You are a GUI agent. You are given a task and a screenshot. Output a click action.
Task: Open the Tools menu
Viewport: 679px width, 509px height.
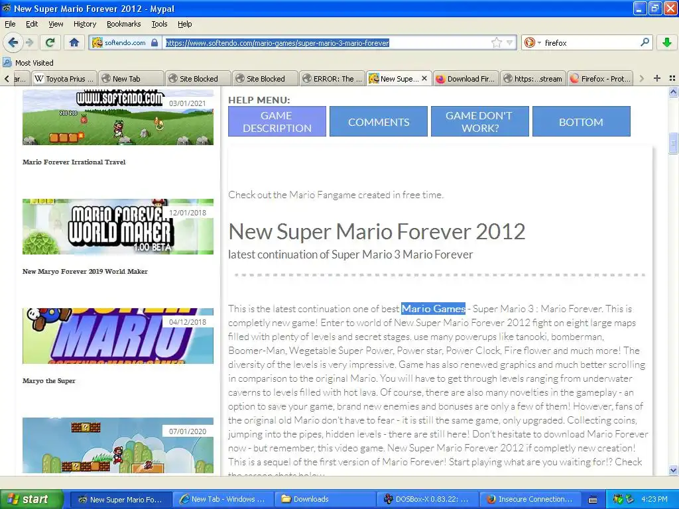pos(159,24)
